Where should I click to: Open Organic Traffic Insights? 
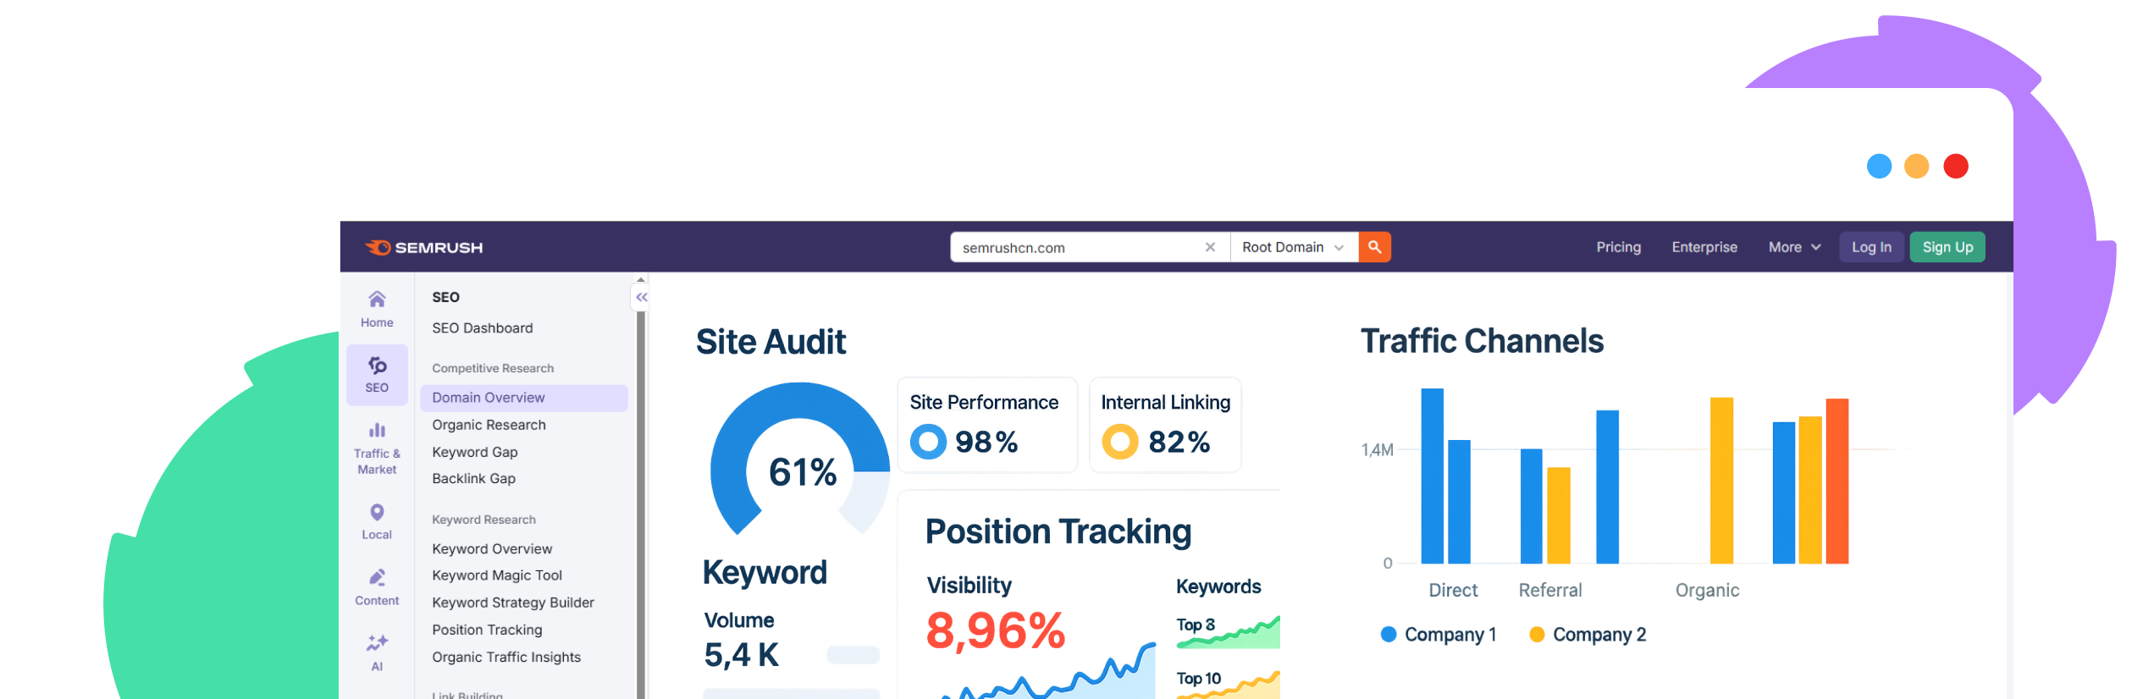coord(505,657)
